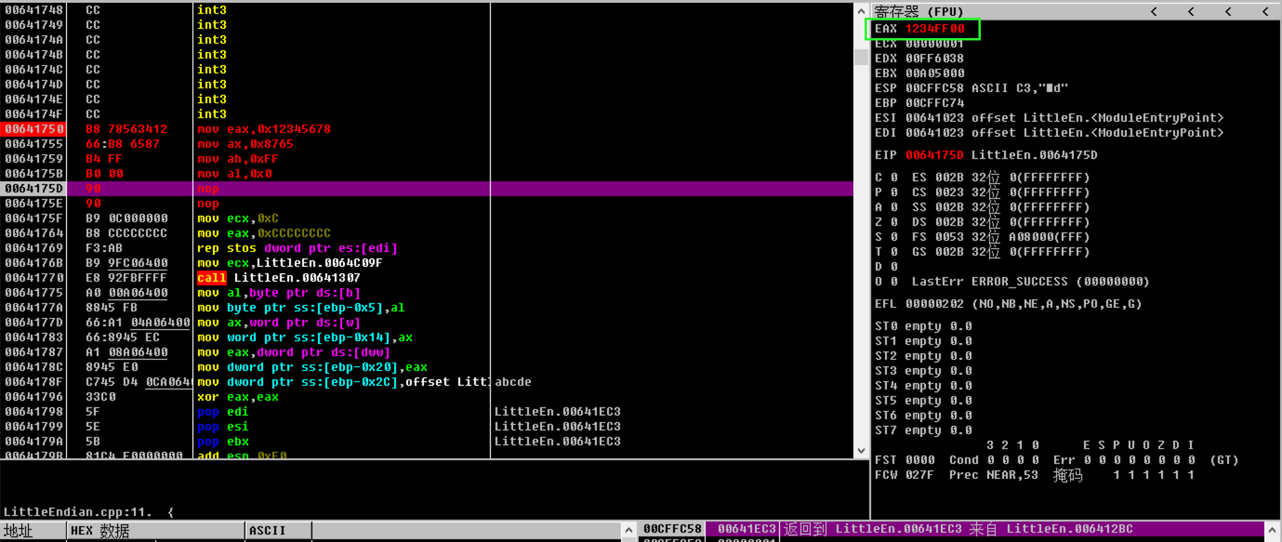Click the disassembly vertical scrollbar thumb
This screenshot has width=1282, height=542.
[861, 56]
